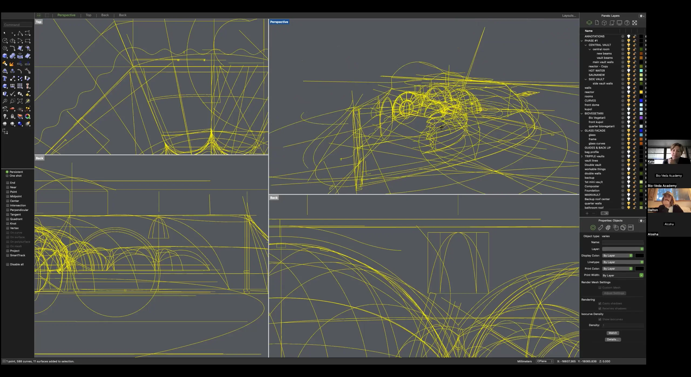Collapse the CENTRAL VAULT layer group
The width and height of the screenshot is (691, 377).
[586, 45]
